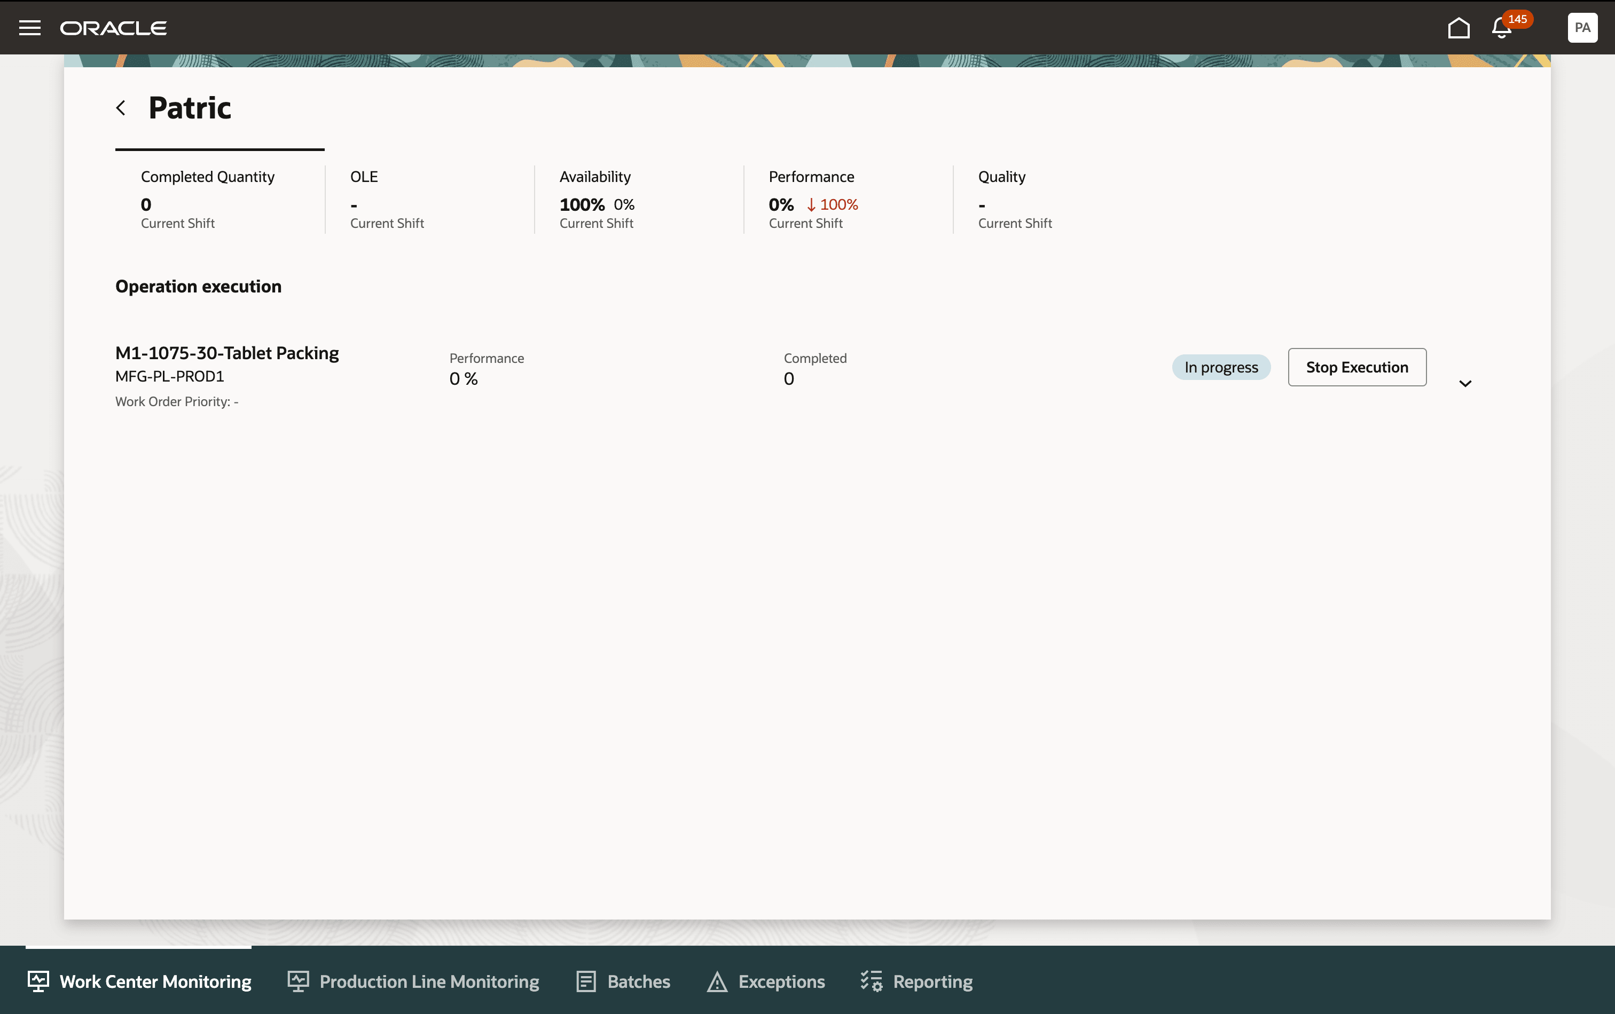Open notifications bell with 145 badge
Screen dimensions: 1615x1014
tap(1501, 28)
